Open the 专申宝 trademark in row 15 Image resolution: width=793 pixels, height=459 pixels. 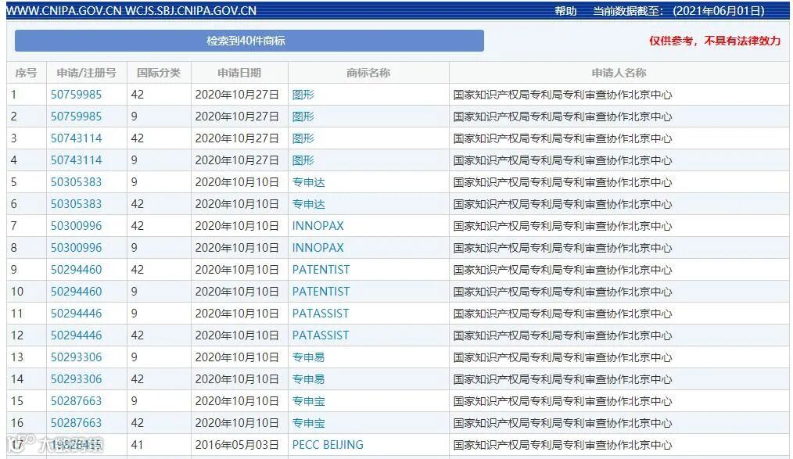[308, 401]
